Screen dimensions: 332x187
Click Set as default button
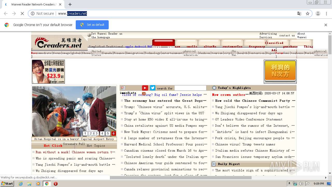(92, 25)
